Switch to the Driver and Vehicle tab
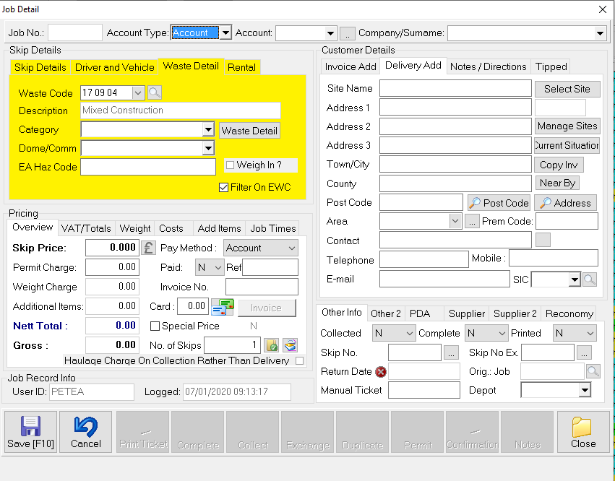Viewport: 615px width, 481px height. pos(115,67)
